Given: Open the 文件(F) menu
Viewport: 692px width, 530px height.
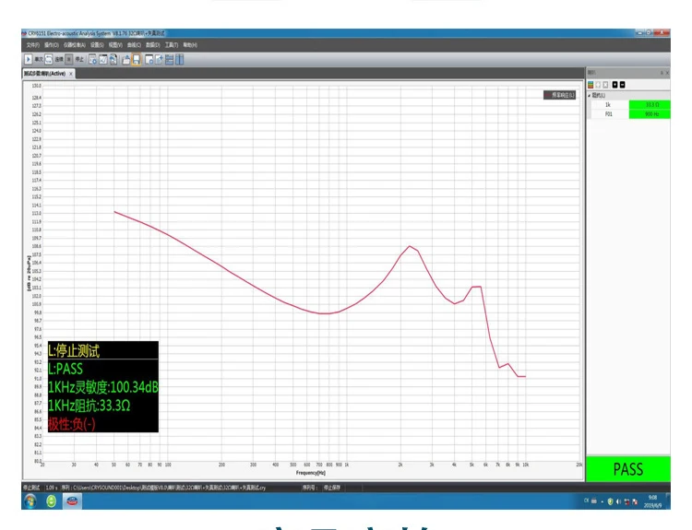Looking at the screenshot, I should (32, 45).
